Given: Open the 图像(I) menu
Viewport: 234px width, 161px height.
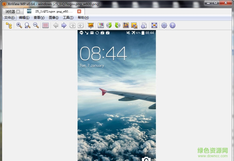Looking at the screenshot, I should click(x=54, y=18).
